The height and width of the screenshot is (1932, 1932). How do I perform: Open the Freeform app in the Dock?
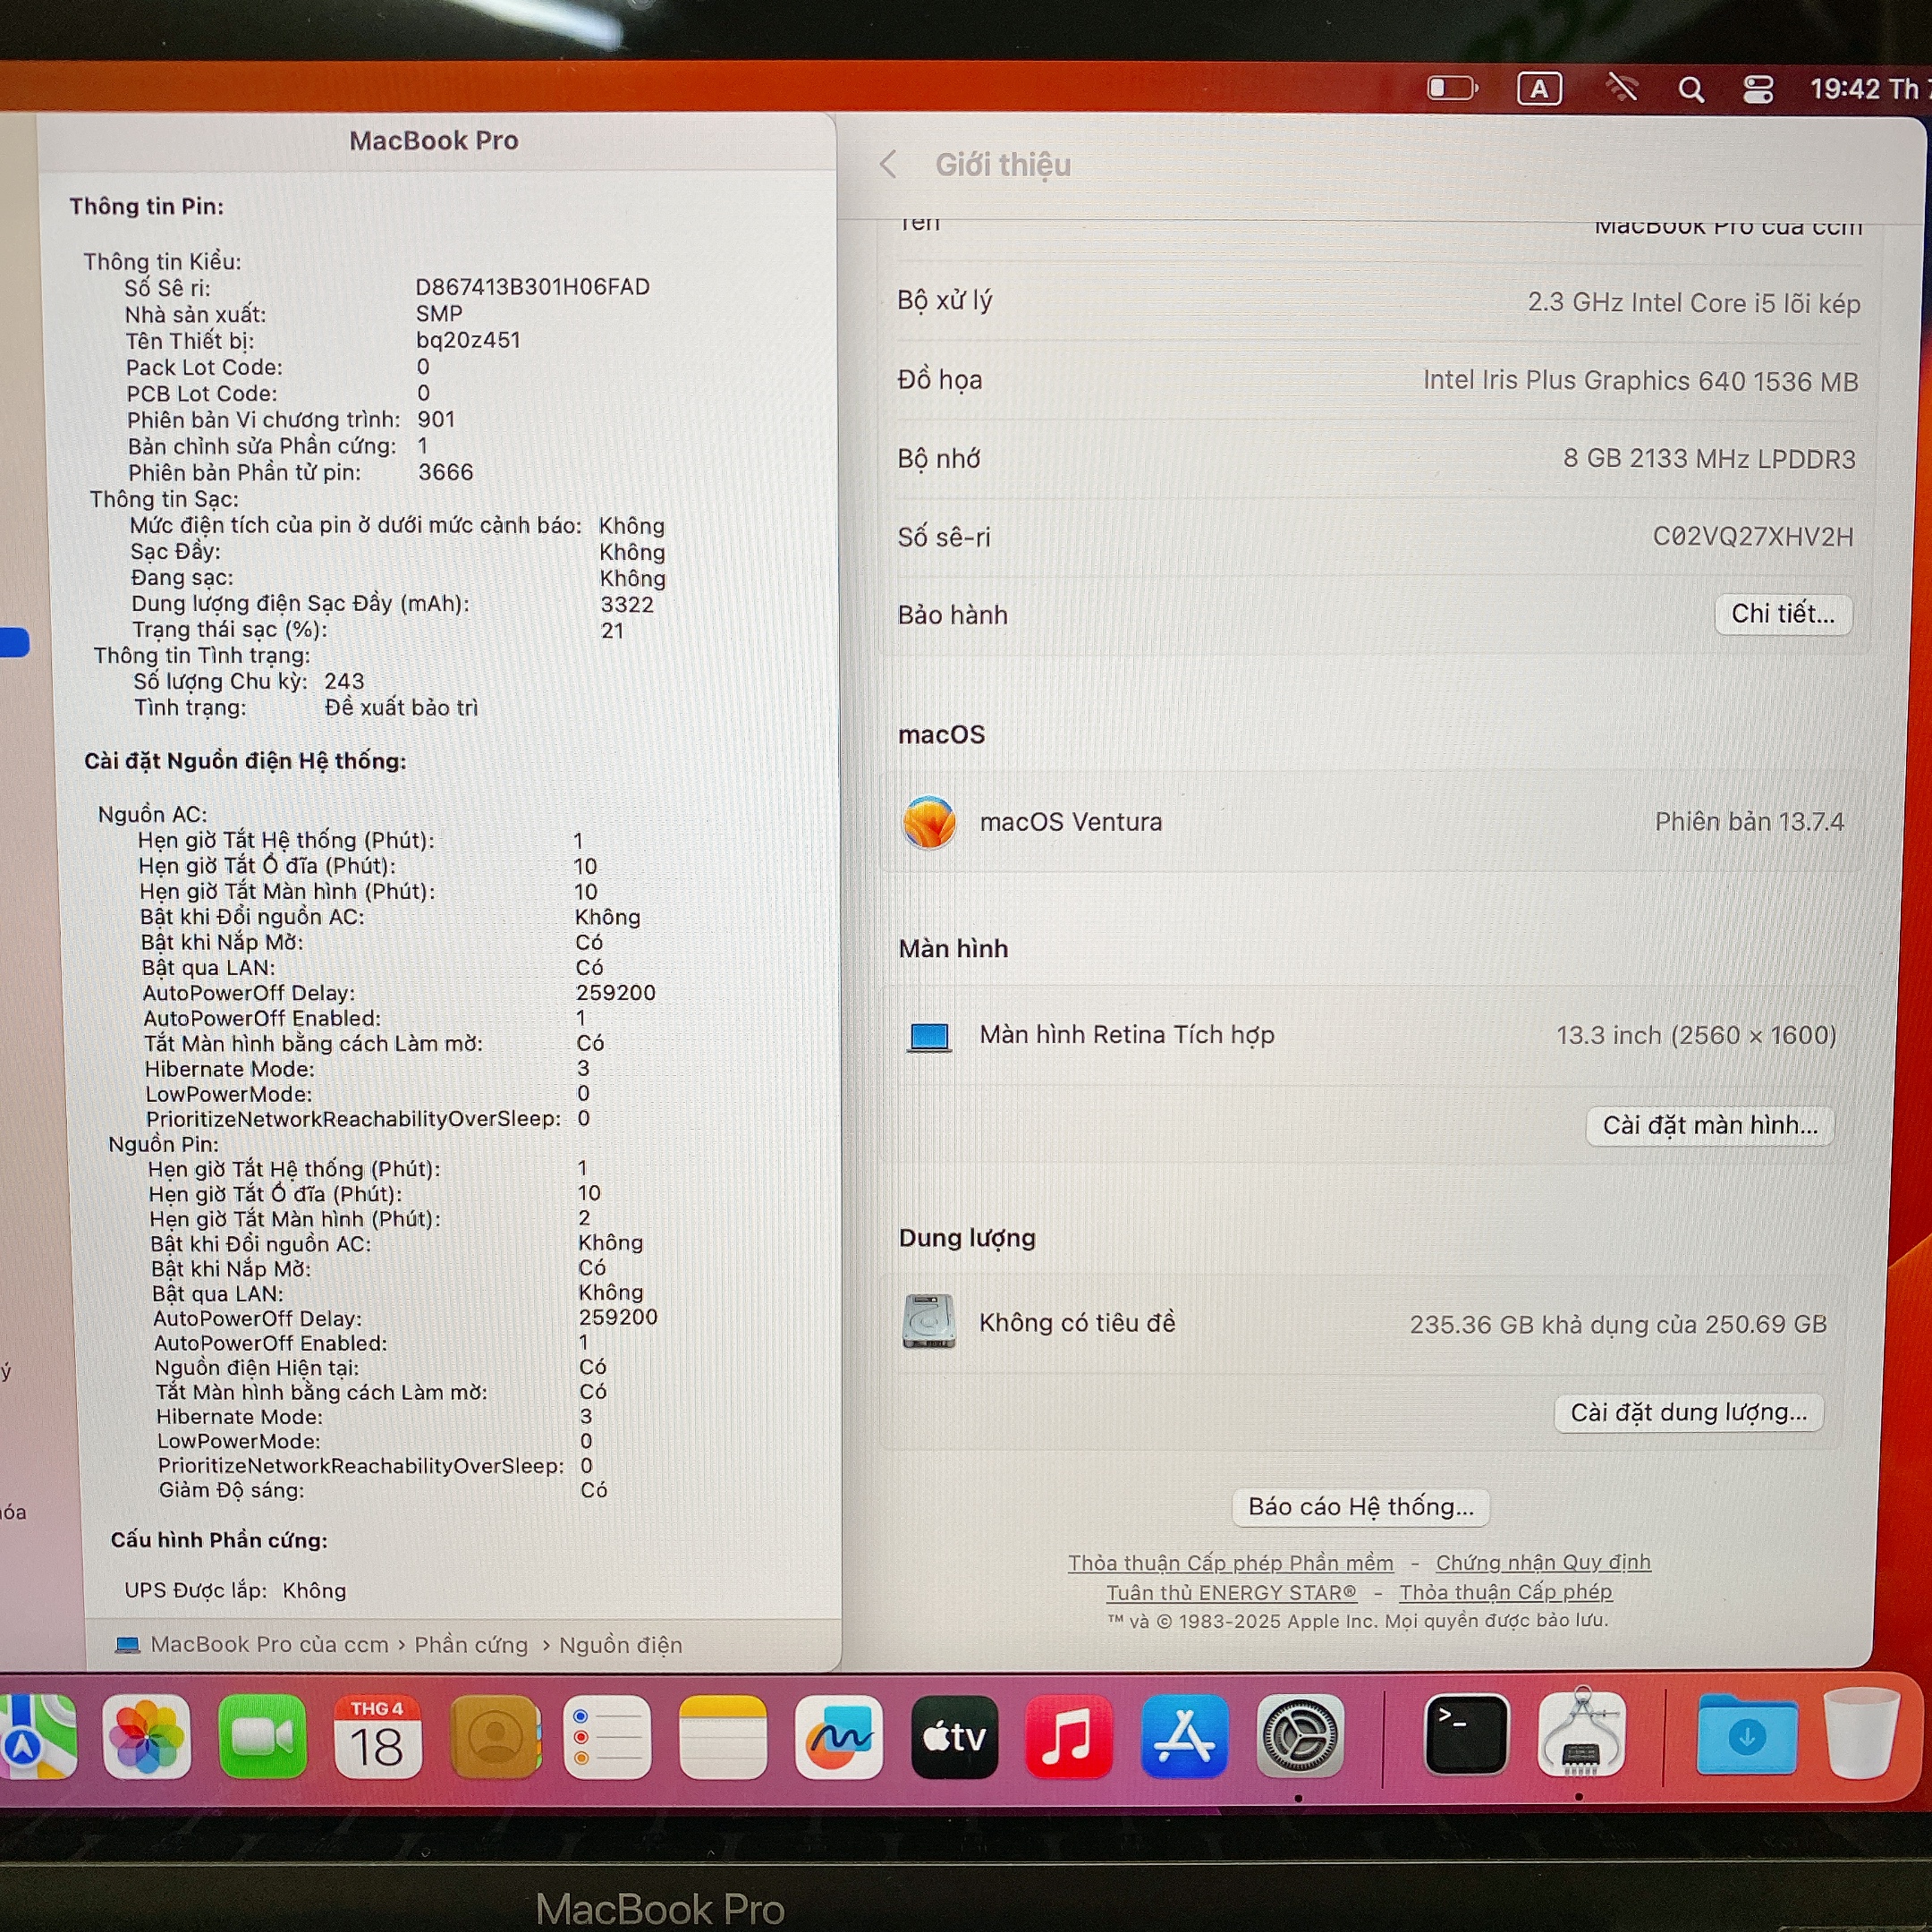[x=839, y=1737]
